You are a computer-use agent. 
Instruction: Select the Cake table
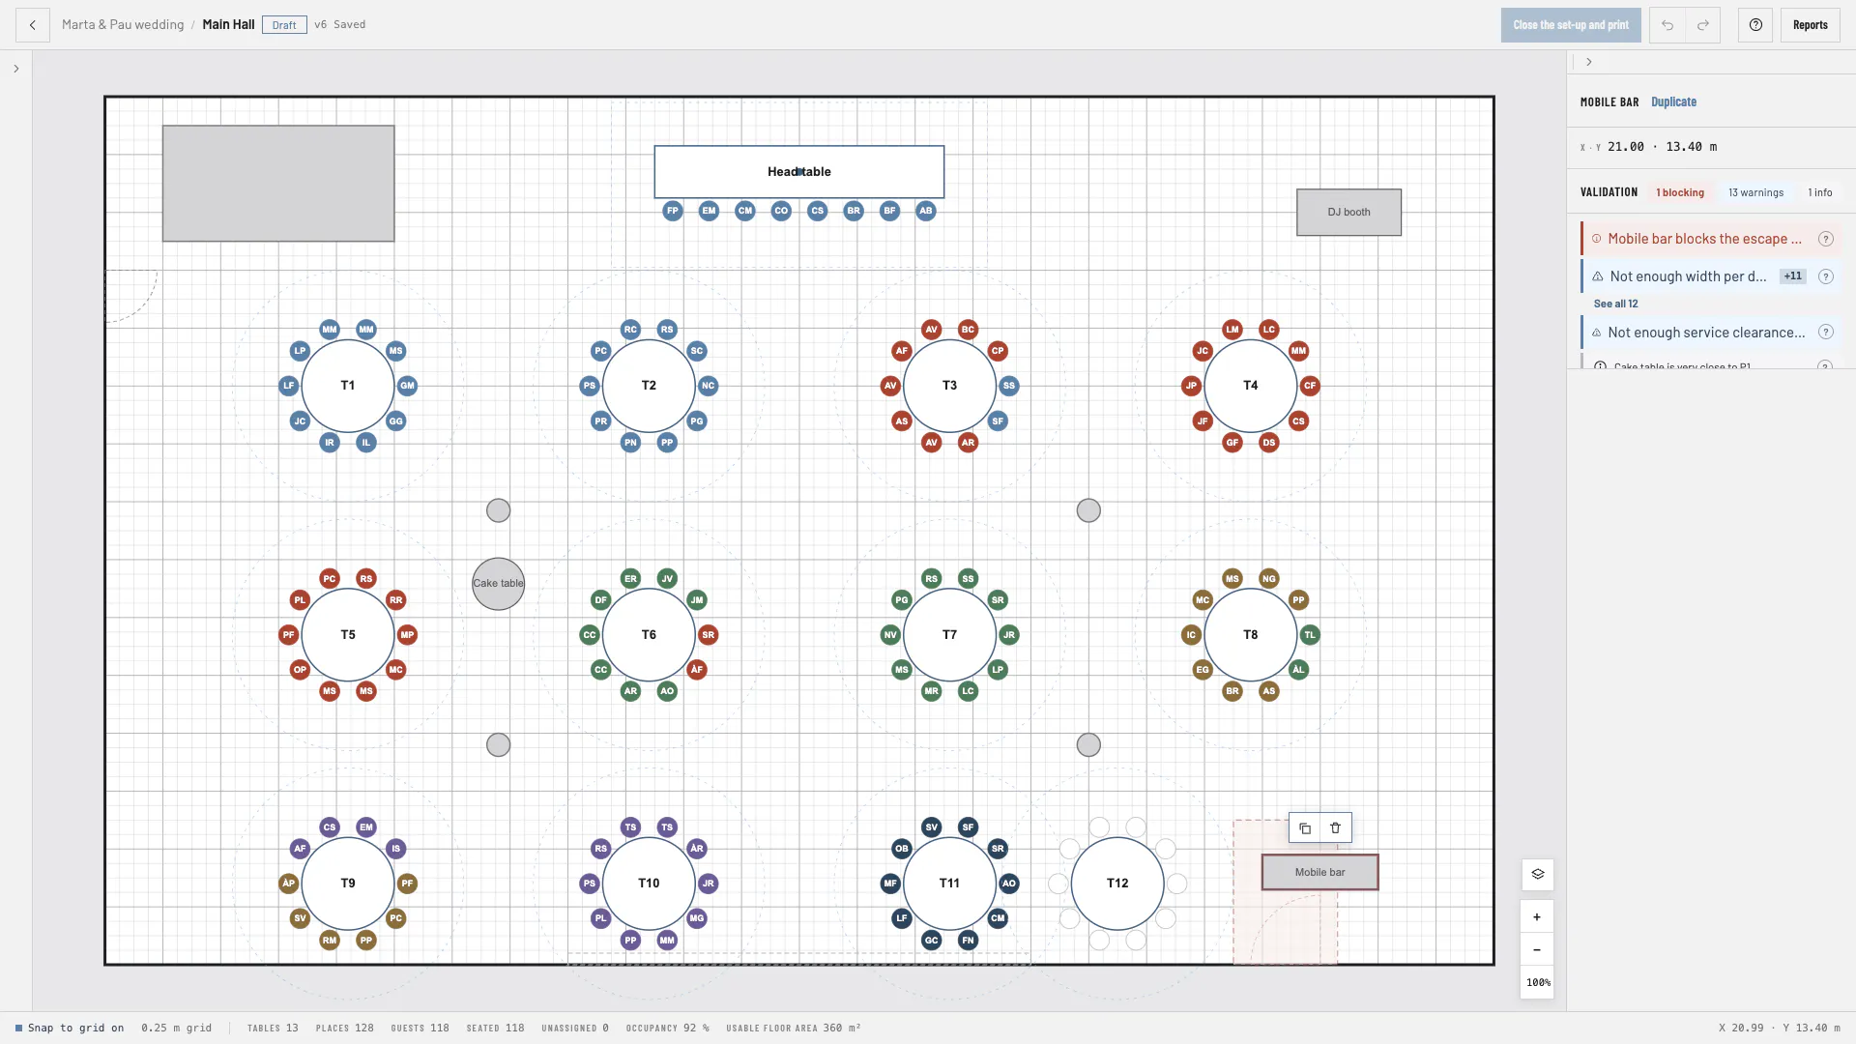(x=498, y=584)
